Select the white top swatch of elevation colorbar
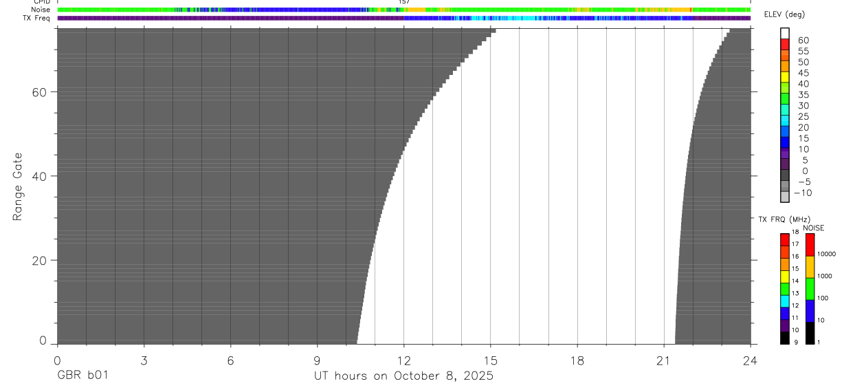 (785, 34)
